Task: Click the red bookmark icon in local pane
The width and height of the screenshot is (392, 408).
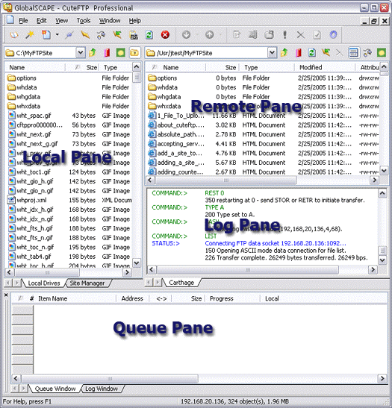Action: pyautogui.click(x=107, y=53)
